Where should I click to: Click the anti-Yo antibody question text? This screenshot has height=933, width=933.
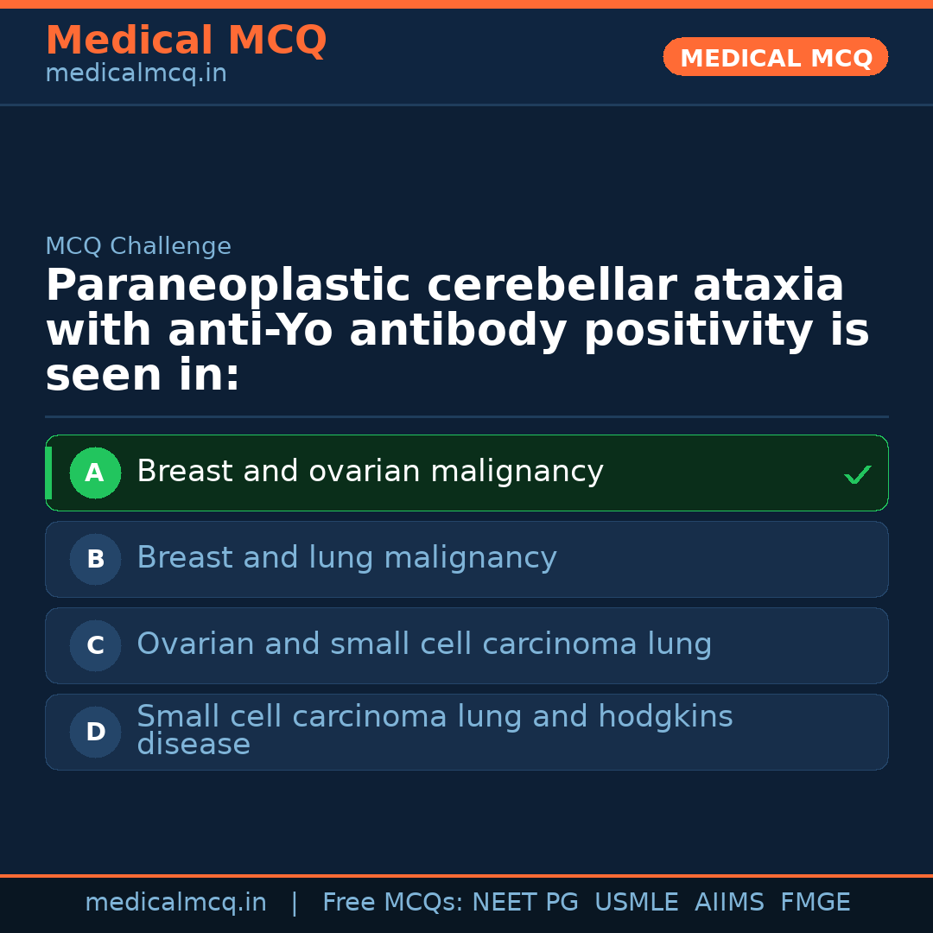(456, 331)
